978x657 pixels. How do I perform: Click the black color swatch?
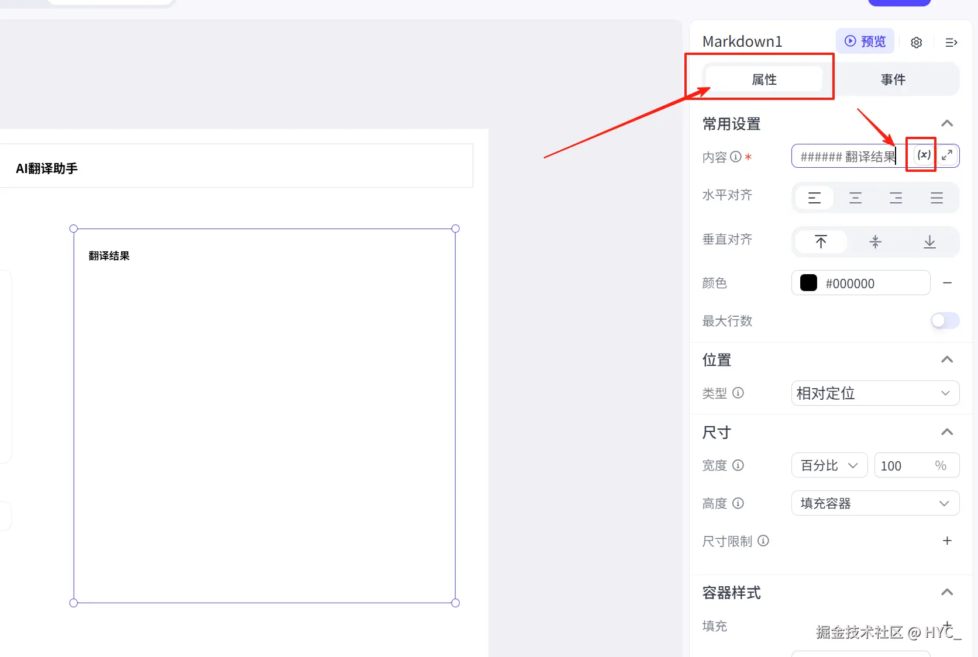click(x=808, y=283)
